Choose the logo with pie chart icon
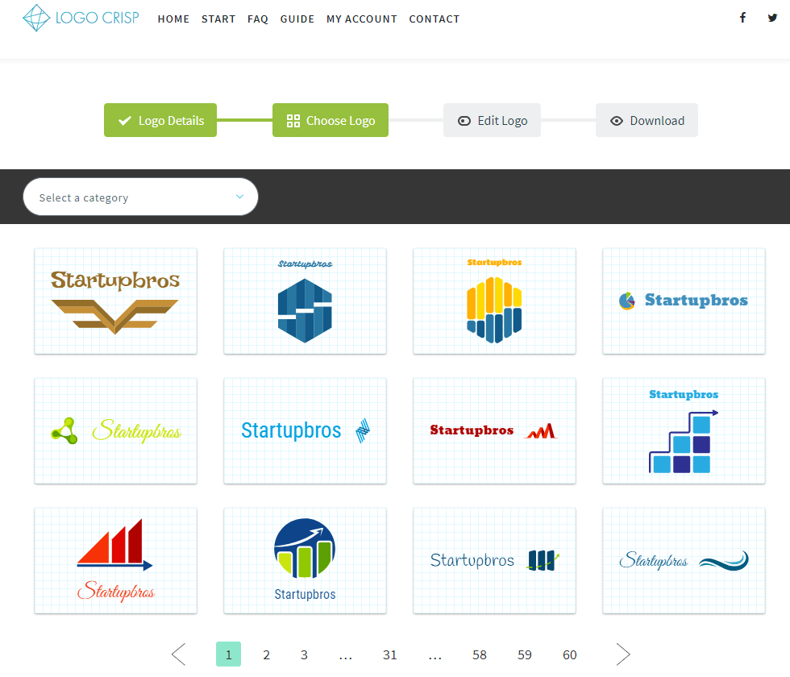790x677 pixels. coord(684,301)
